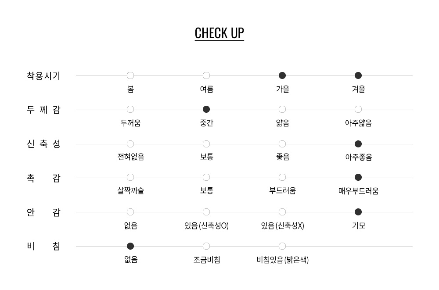Viewport: 439px width, 290px height.
Task: Select the 조금비침 circle
Action: tap(206, 246)
